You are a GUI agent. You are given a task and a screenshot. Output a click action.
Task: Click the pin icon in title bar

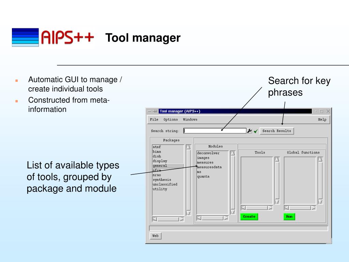point(155,111)
